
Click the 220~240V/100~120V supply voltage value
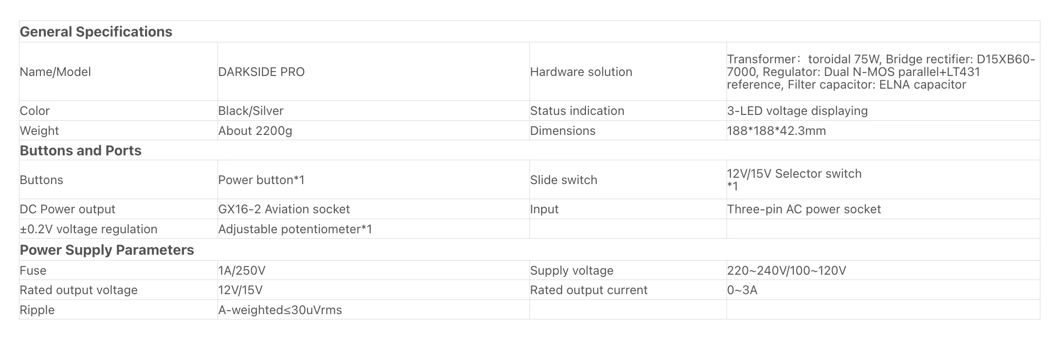click(x=786, y=271)
